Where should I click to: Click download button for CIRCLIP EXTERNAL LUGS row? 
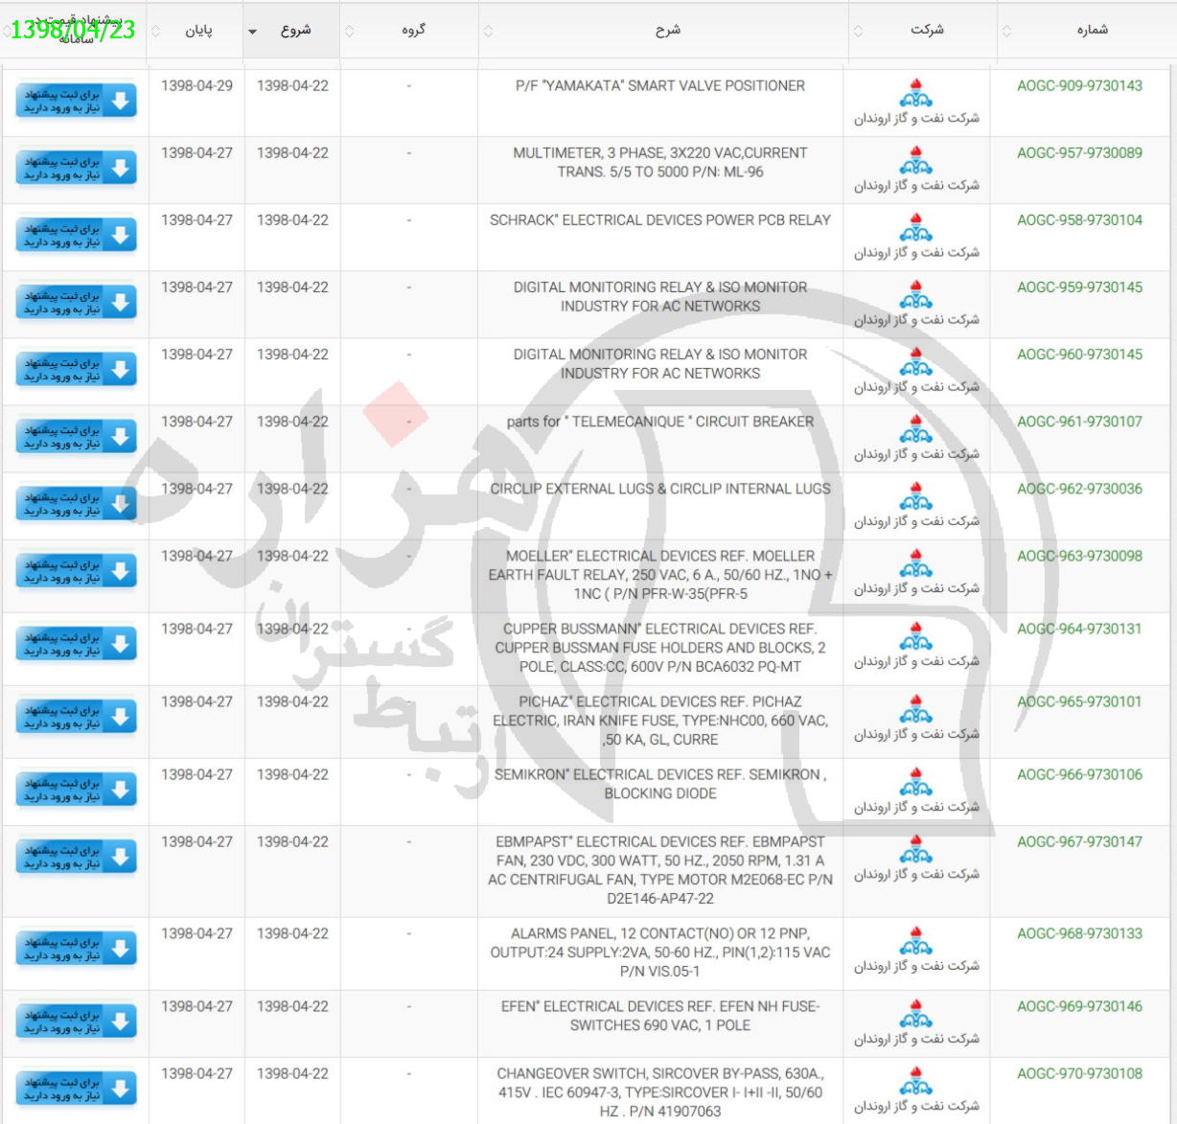point(76,504)
